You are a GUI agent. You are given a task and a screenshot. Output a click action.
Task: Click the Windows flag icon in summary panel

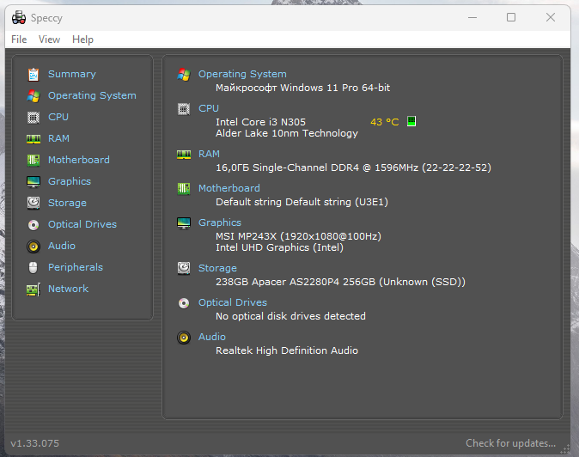(184, 75)
